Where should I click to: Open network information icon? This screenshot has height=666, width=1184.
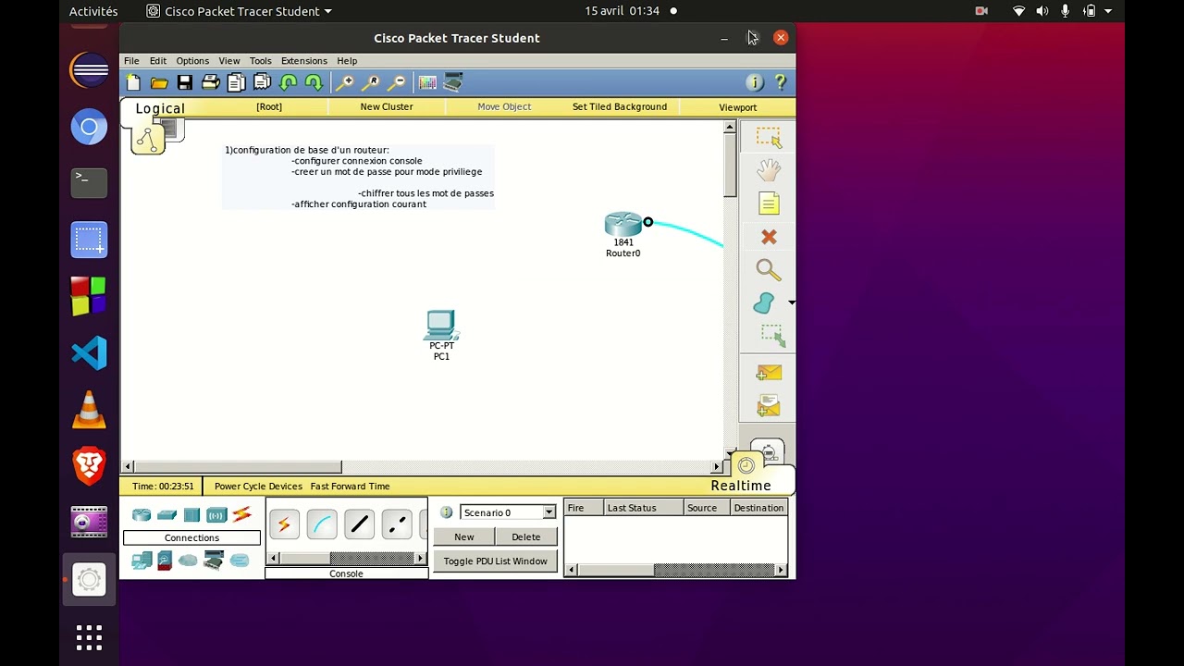point(755,82)
